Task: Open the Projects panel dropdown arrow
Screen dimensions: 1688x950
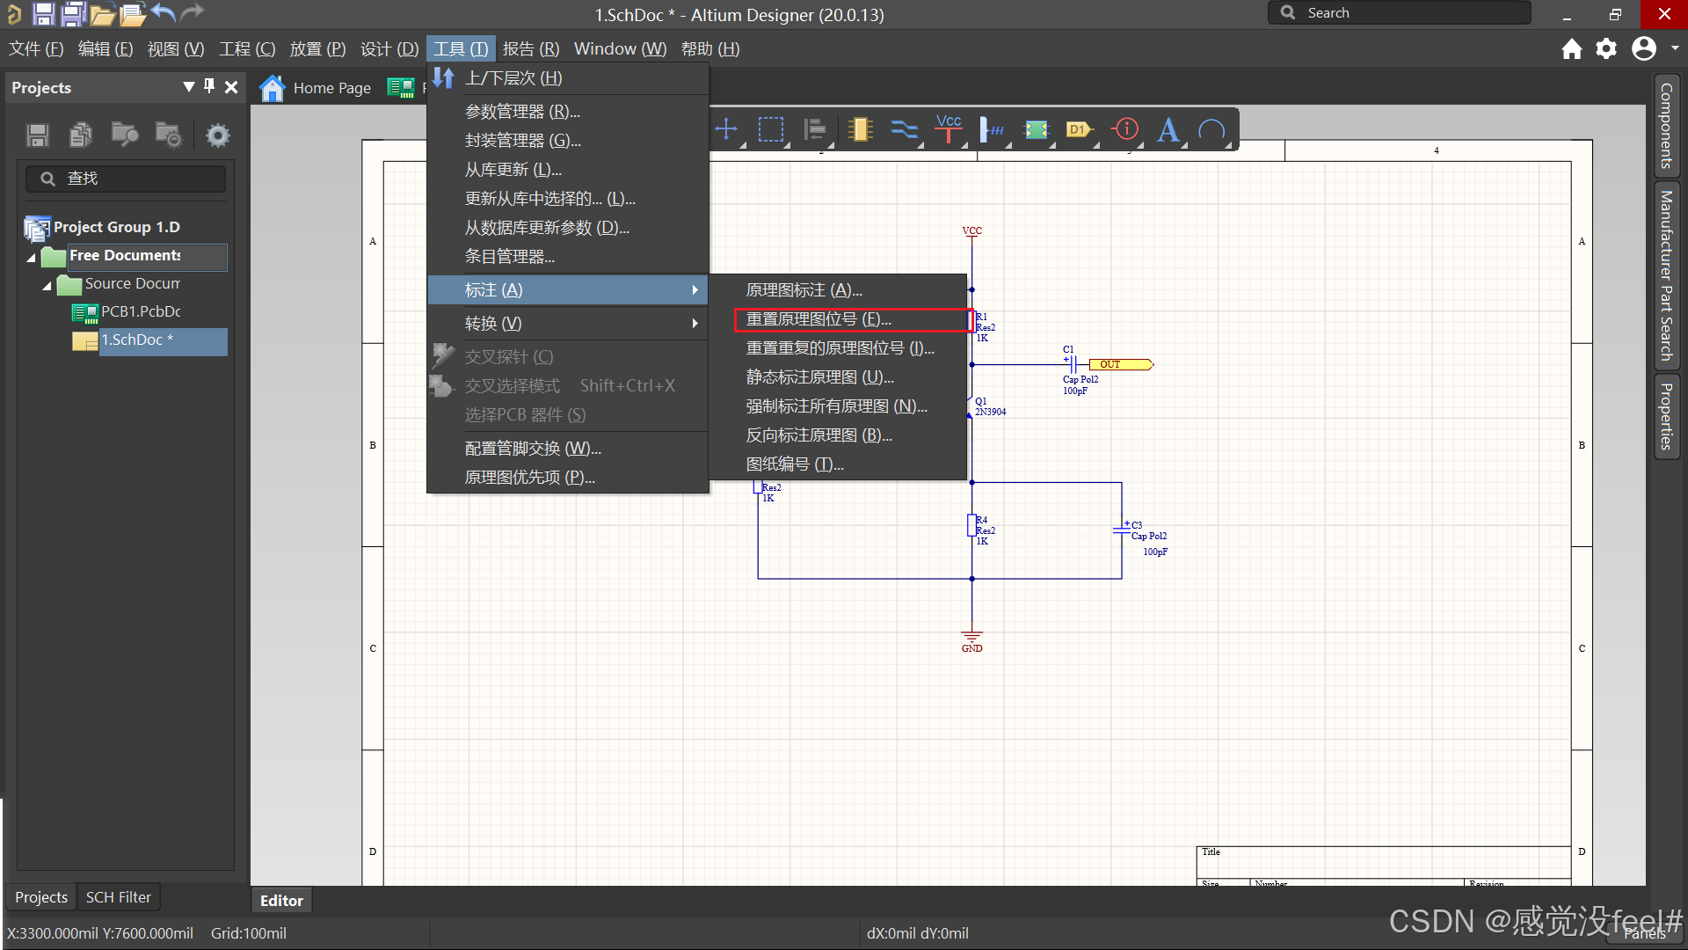Action: coord(188,86)
